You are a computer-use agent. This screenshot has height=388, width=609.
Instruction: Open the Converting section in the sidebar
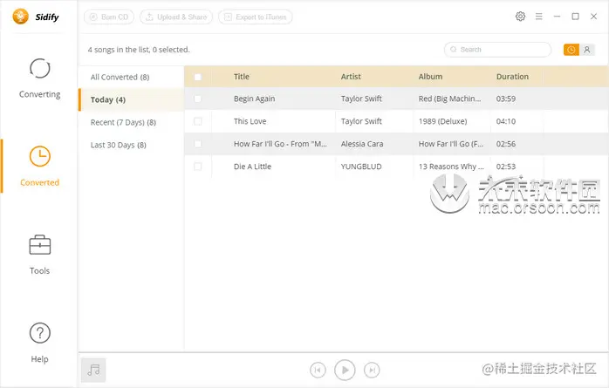click(x=39, y=78)
